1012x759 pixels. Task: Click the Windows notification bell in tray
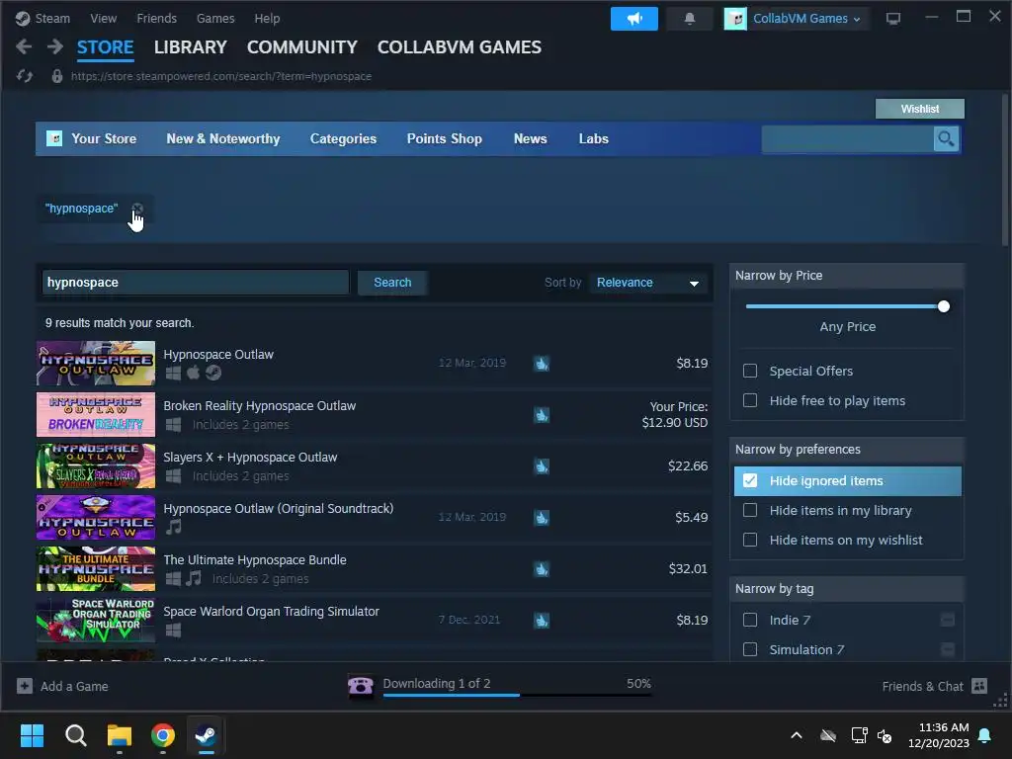coord(985,735)
